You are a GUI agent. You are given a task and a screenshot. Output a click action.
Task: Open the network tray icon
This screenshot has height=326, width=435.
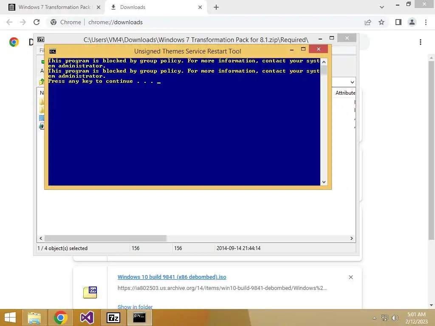[385, 318]
